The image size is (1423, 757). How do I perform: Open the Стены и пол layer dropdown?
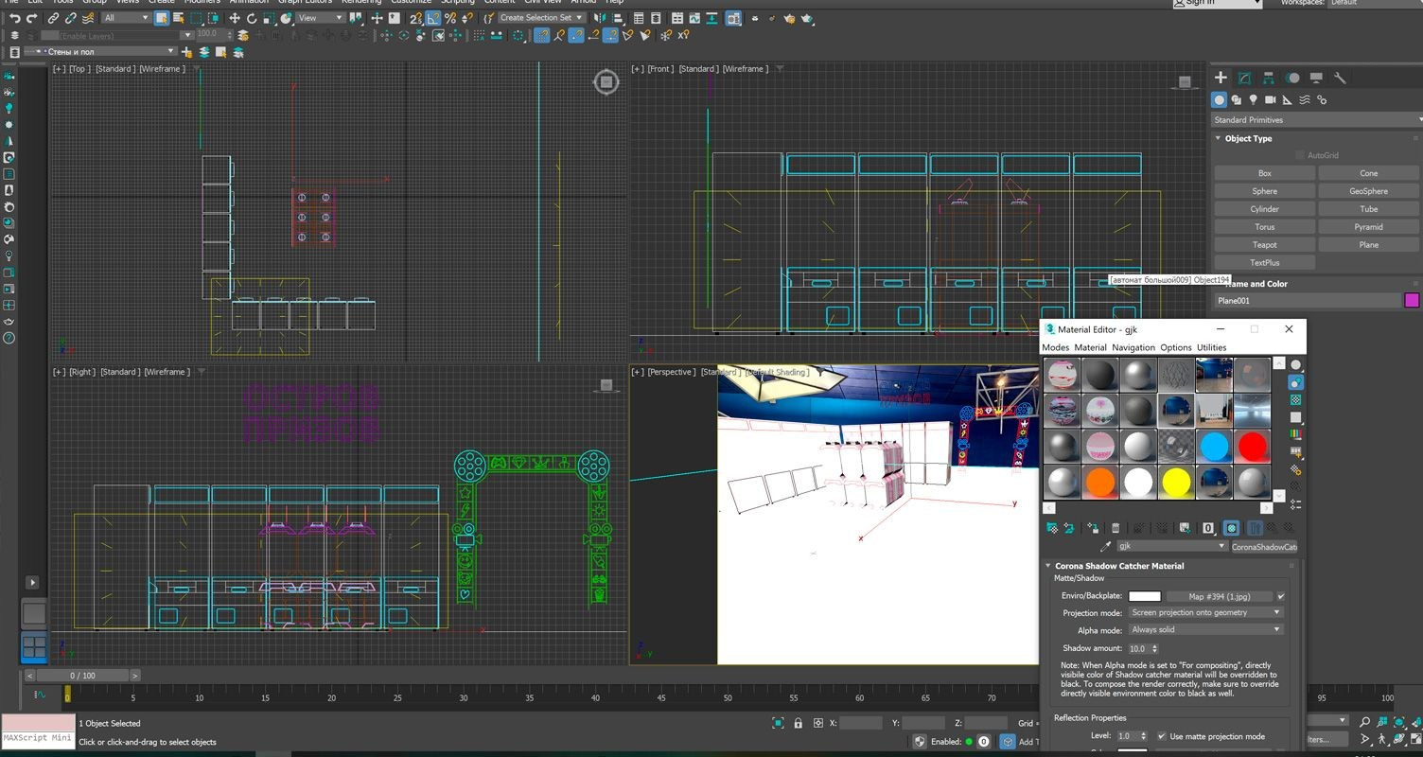pyautogui.click(x=101, y=51)
